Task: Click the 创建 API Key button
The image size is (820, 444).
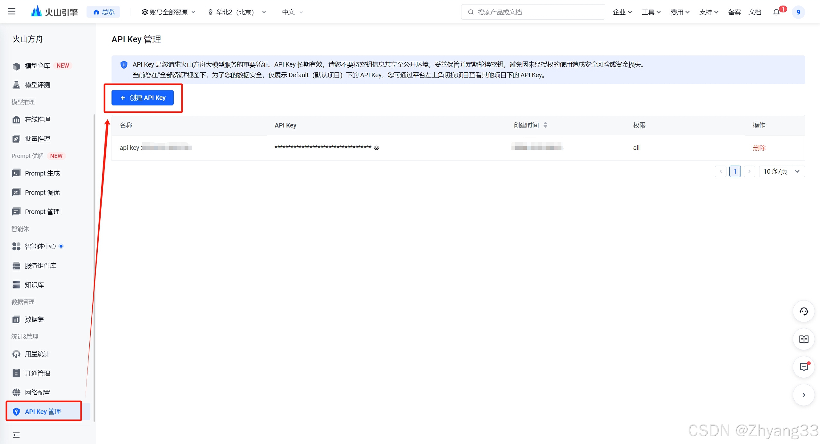Action: (x=143, y=98)
